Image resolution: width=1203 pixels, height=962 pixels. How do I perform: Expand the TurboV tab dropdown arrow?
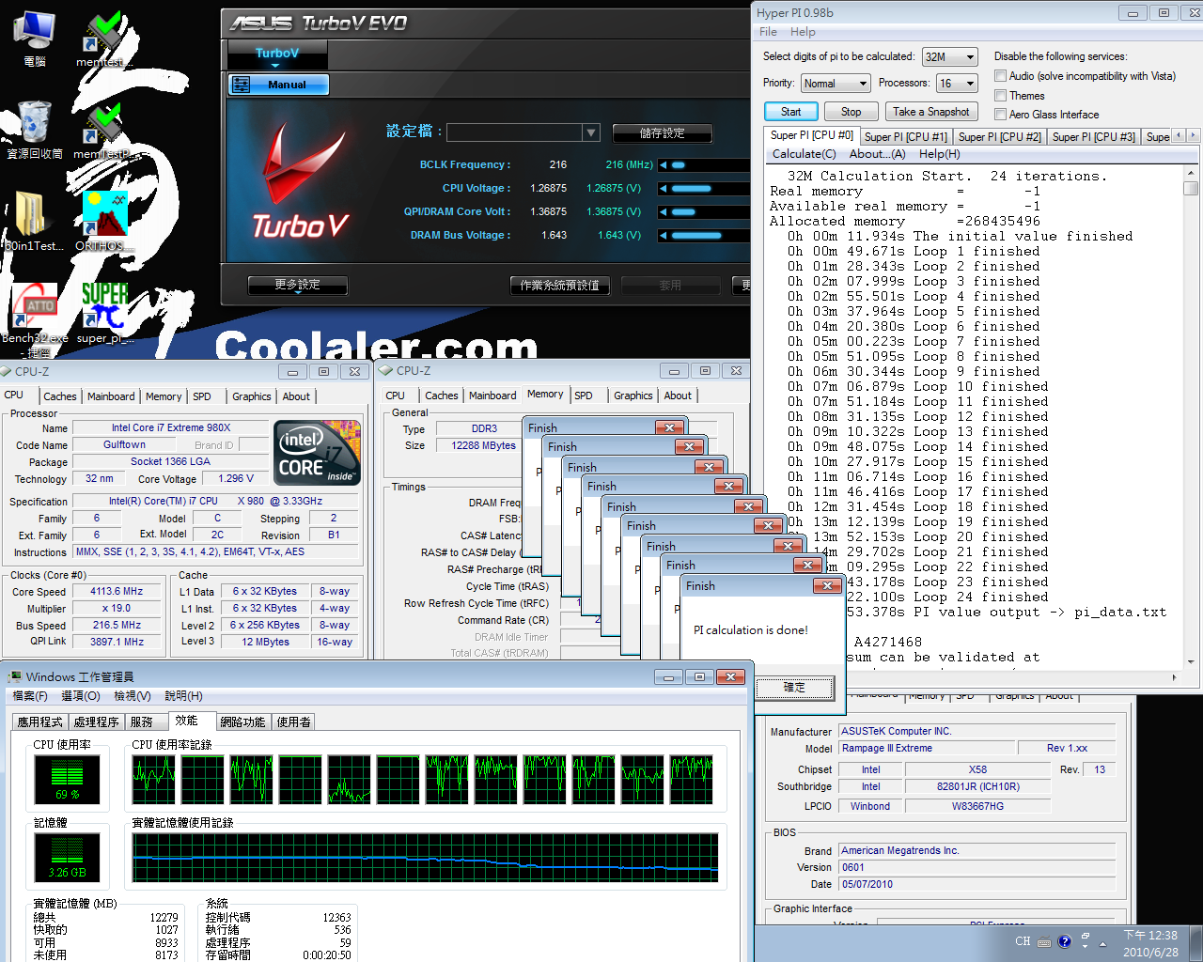275,66
